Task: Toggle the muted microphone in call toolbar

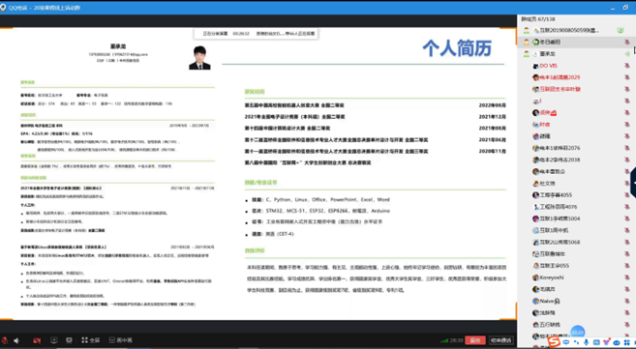Action: click(5, 340)
